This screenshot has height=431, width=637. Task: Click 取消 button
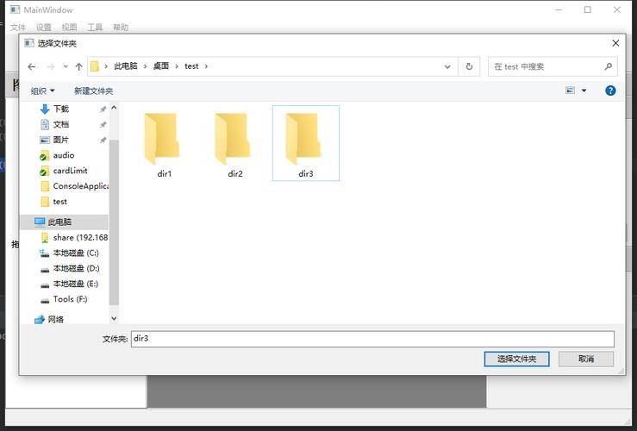586,359
